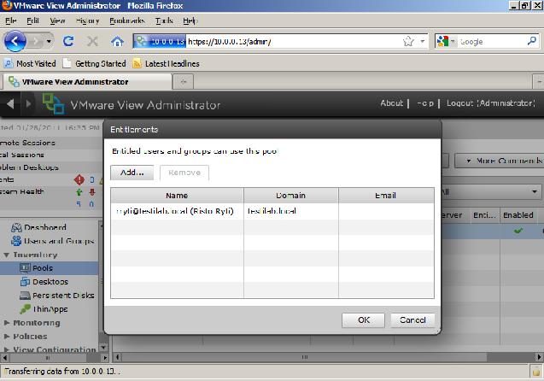
Task: Expand the View Configuration section
Action: click(7, 349)
